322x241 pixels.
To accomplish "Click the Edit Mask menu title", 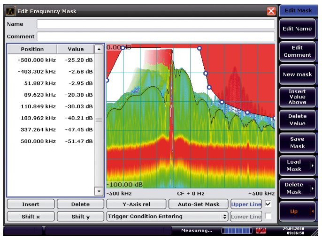I will tap(298, 10).
